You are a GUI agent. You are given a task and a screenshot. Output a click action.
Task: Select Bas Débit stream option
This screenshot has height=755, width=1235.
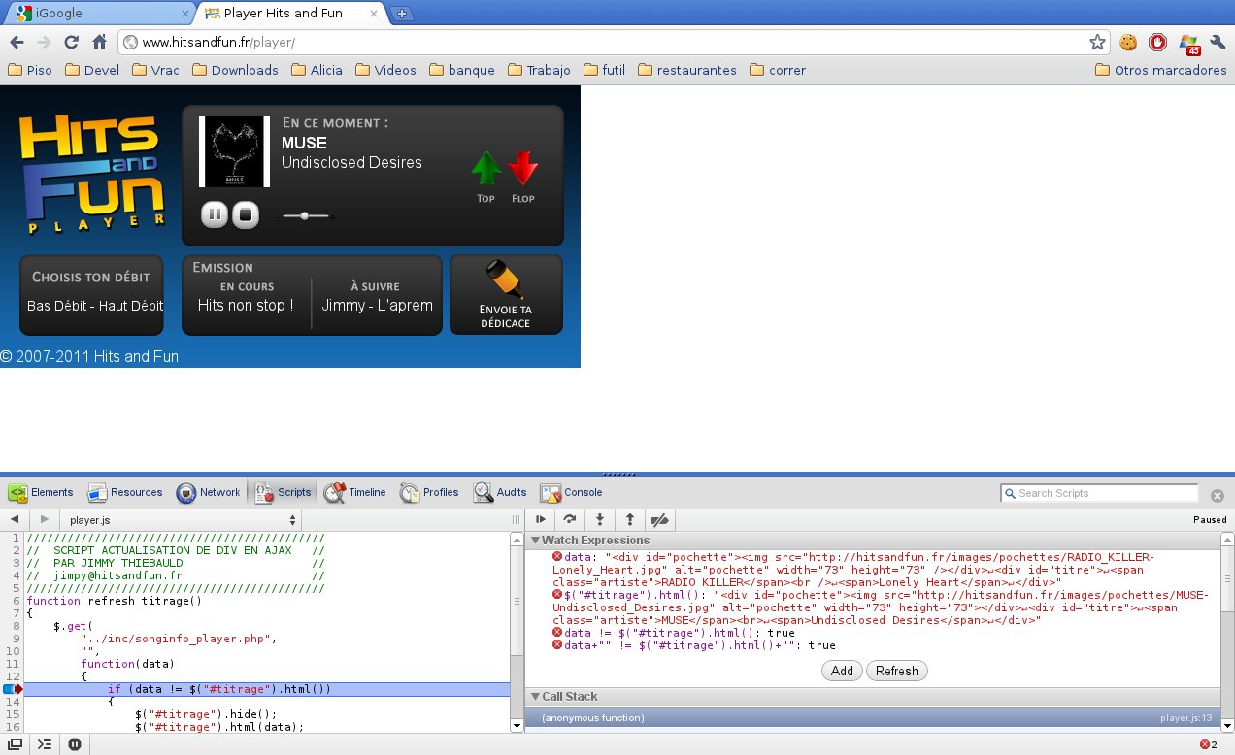(57, 306)
